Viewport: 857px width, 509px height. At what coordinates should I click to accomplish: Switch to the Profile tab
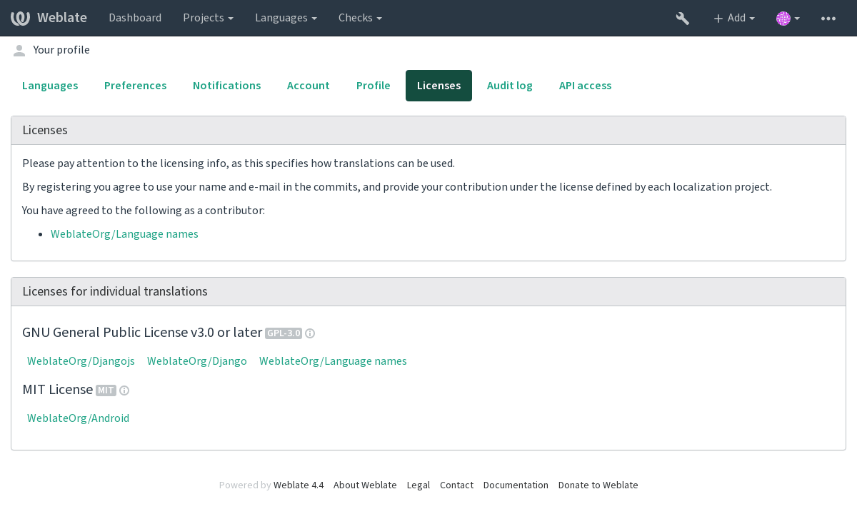tap(374, 86)
